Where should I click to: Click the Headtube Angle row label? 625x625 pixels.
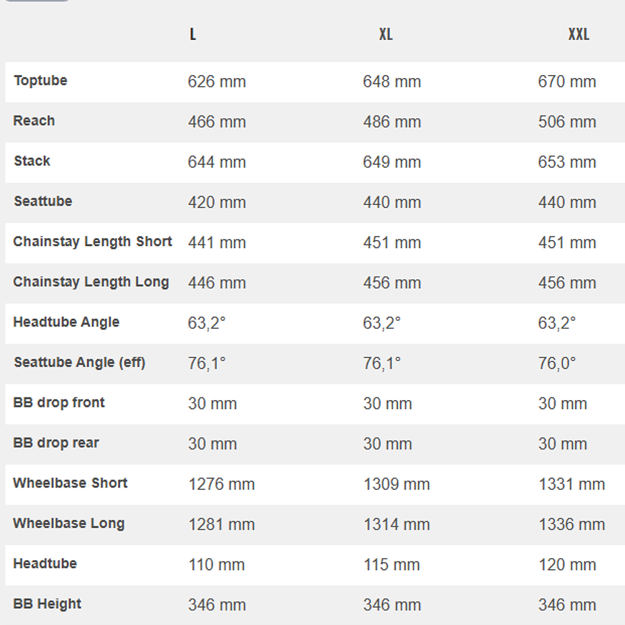point(66,322)
